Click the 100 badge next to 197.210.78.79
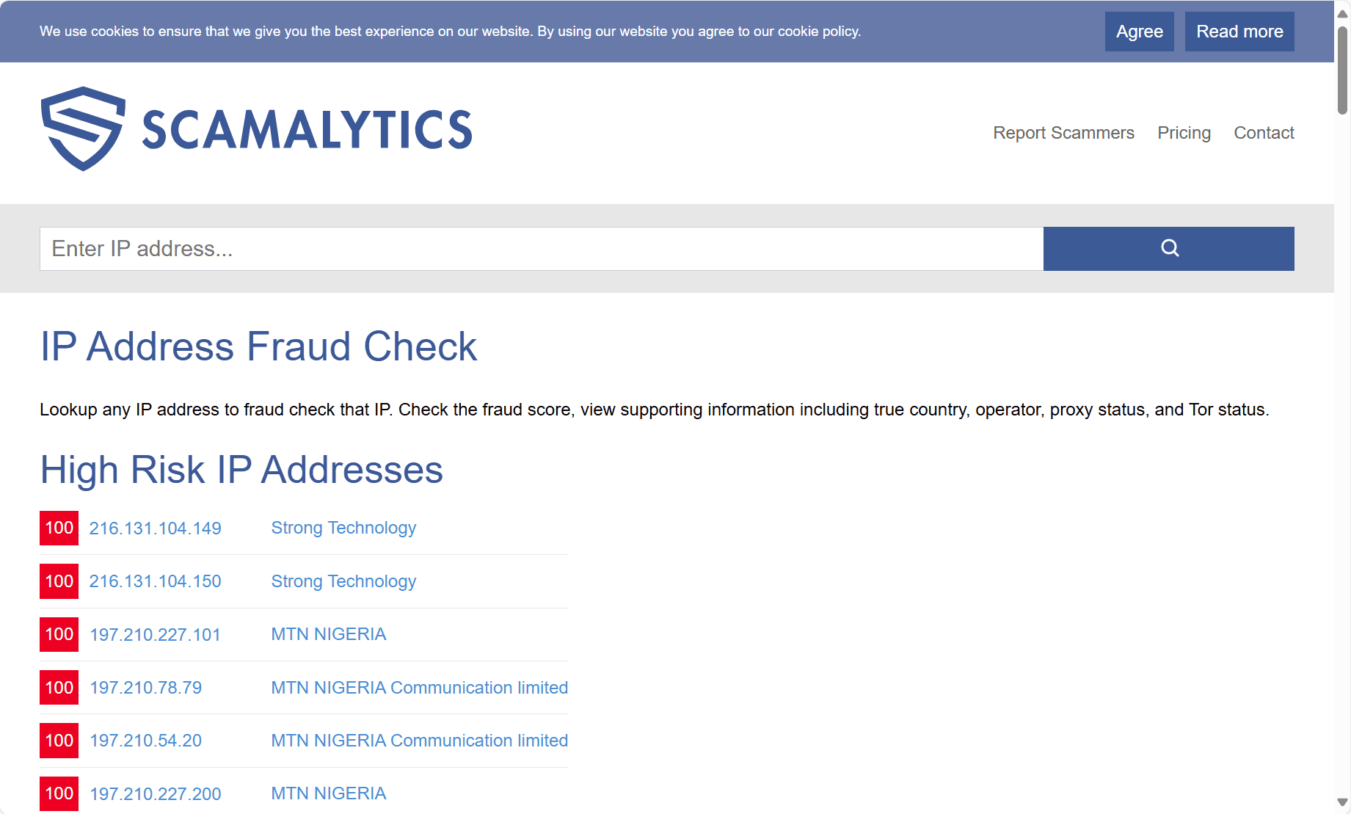Viewport: 1351px width, 814px height. [x=59, y=688]
